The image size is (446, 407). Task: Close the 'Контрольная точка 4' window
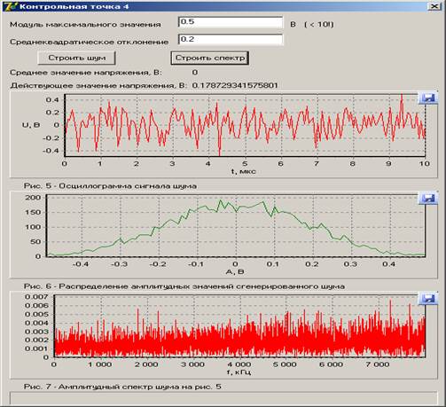tap(434, 6)
